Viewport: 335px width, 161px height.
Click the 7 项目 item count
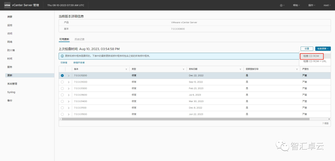point(325,123)
